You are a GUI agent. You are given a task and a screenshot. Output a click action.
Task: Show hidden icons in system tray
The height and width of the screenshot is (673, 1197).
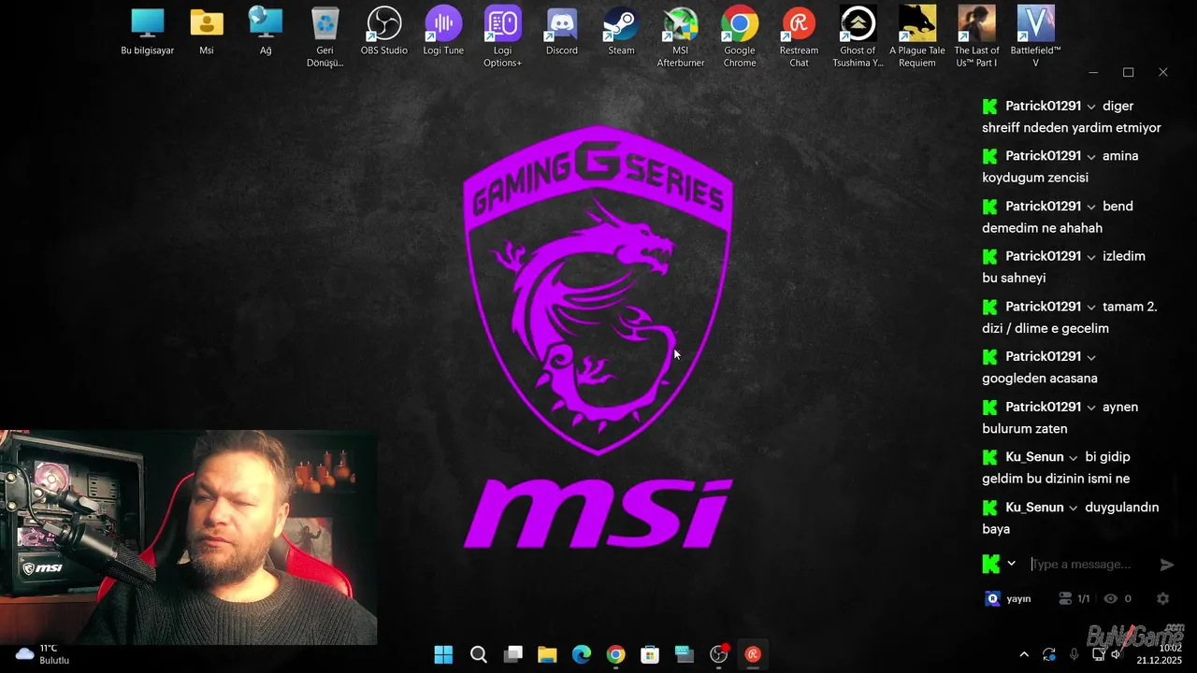point(1024,654)
